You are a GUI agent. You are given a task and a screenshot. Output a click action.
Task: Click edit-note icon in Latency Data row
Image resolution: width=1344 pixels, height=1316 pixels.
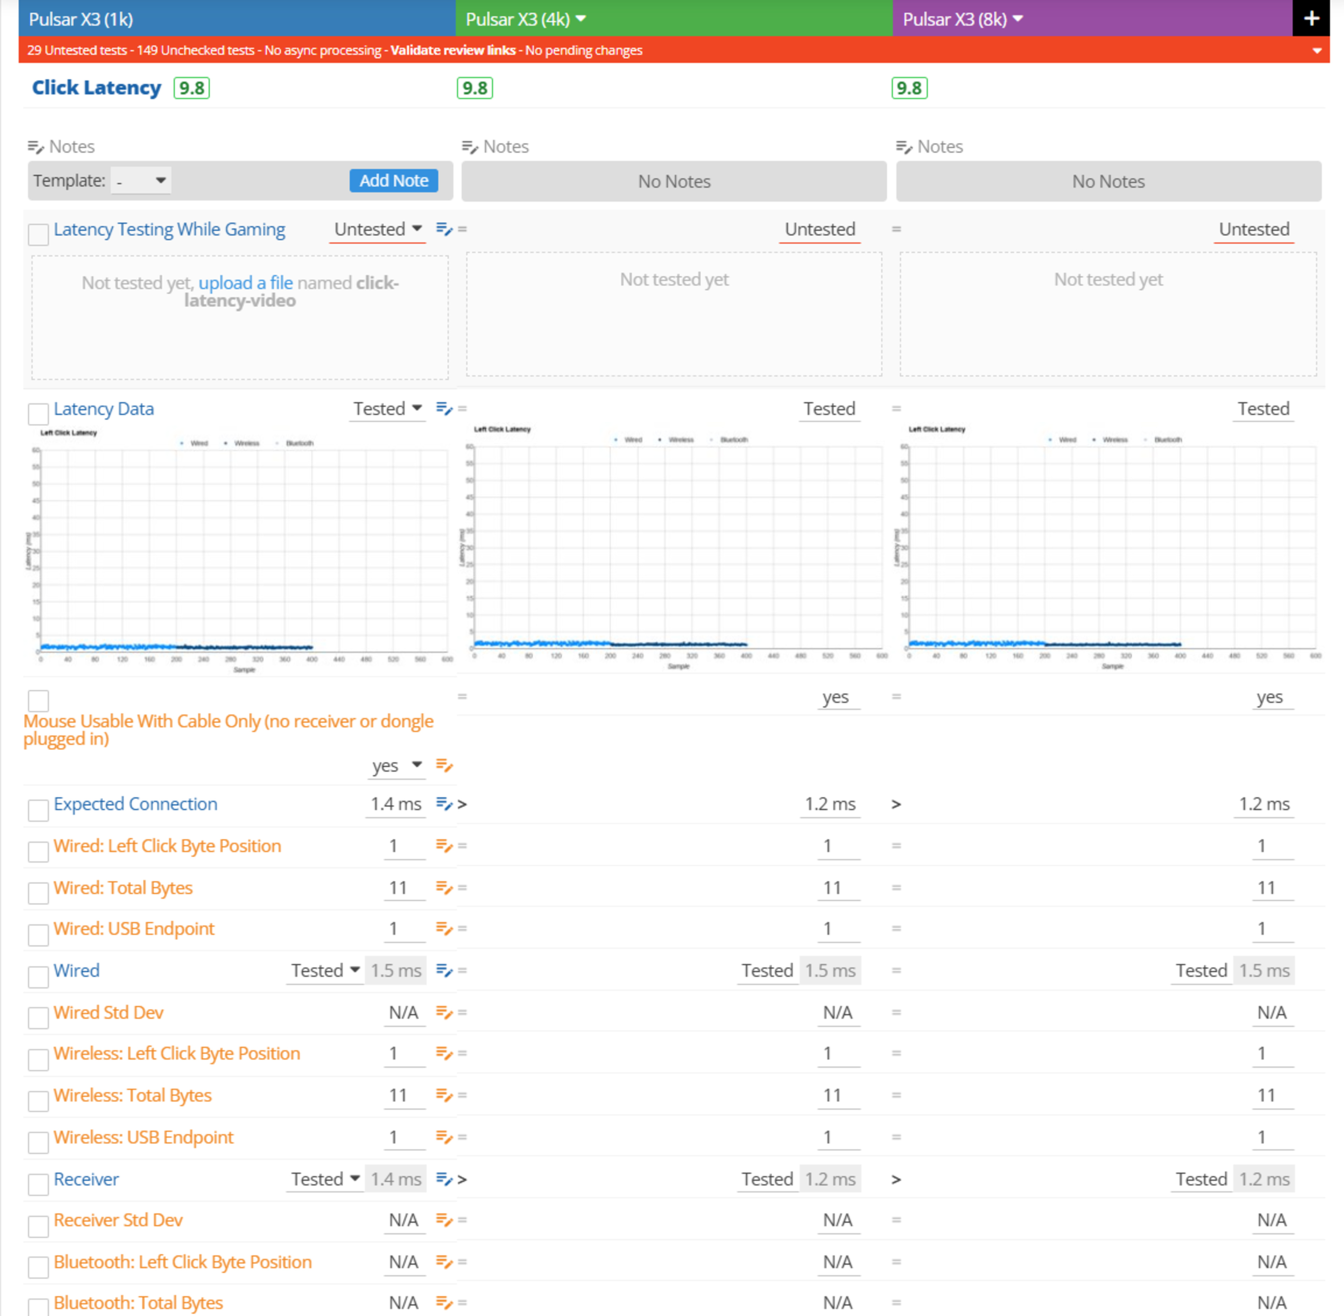pyautogui.click(x=443, y=408)
